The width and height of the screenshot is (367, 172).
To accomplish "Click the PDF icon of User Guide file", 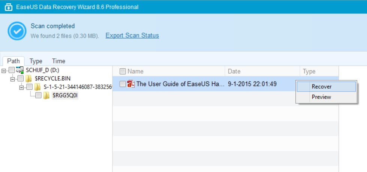I will 131,84.
